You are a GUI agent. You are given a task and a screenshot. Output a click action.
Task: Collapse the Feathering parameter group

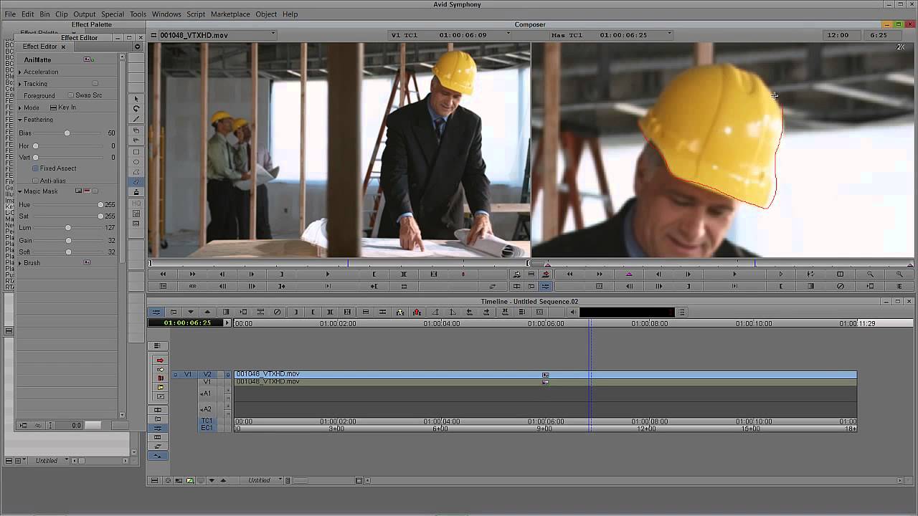[19, 120]
